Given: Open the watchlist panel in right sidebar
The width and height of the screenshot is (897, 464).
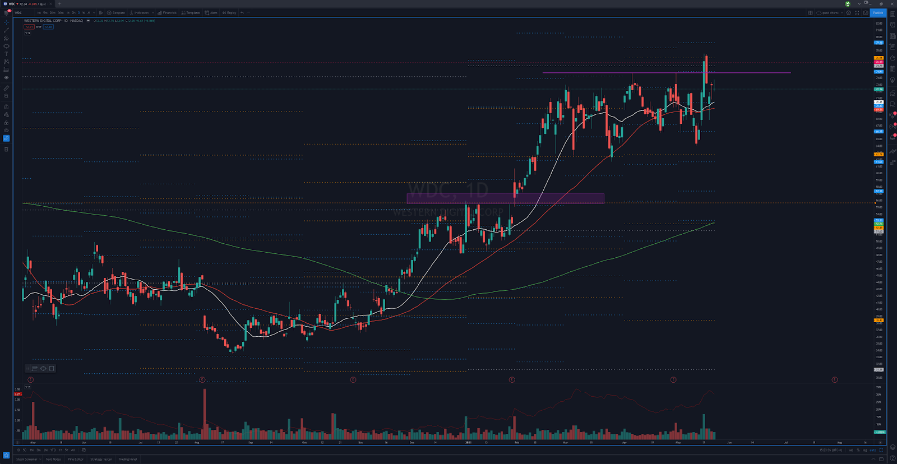Looking at the screenshot, I should point(893,14).
